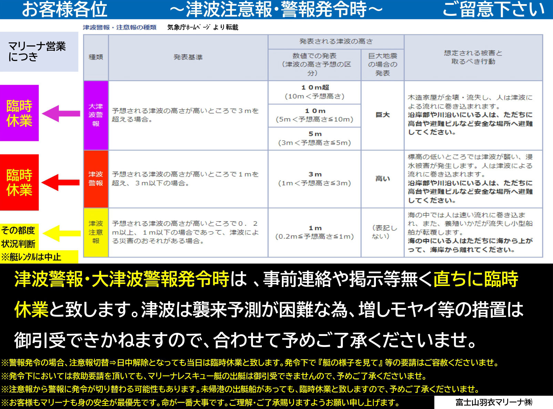The width and height of the screenshot is (553, 409).
Task: Click the '高い' cell
Action: tap(382, 179)
